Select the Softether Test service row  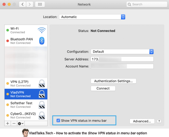(x=26, y=105)
